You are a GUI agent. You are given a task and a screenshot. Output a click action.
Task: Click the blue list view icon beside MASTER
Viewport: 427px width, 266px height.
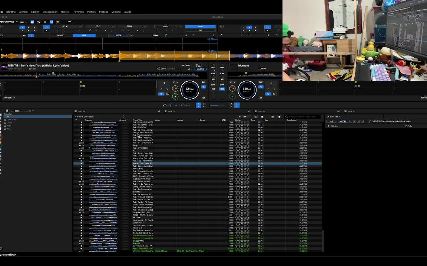[255, 117]
